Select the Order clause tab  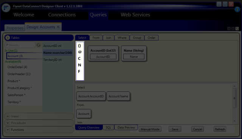151,38
